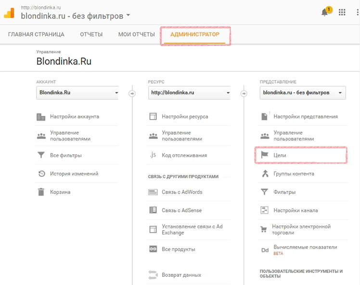Open Связь с AdWords link

tap(182, 192)
